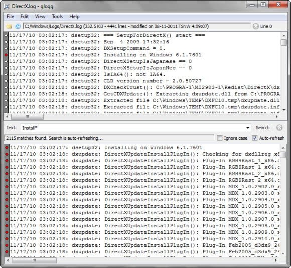This screenshot has width=291, height=268.
Task: Toggle mark on 'IsIA64(): not IA64.' line
Action: 6,74
